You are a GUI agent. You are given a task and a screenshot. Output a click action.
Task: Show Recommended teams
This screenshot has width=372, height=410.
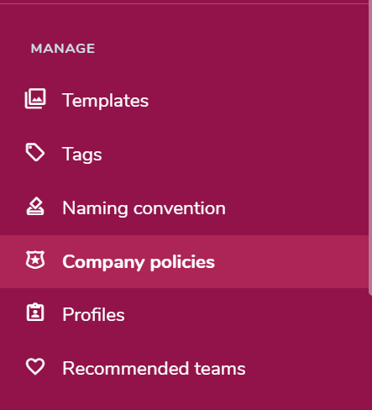tap(184, 368)
